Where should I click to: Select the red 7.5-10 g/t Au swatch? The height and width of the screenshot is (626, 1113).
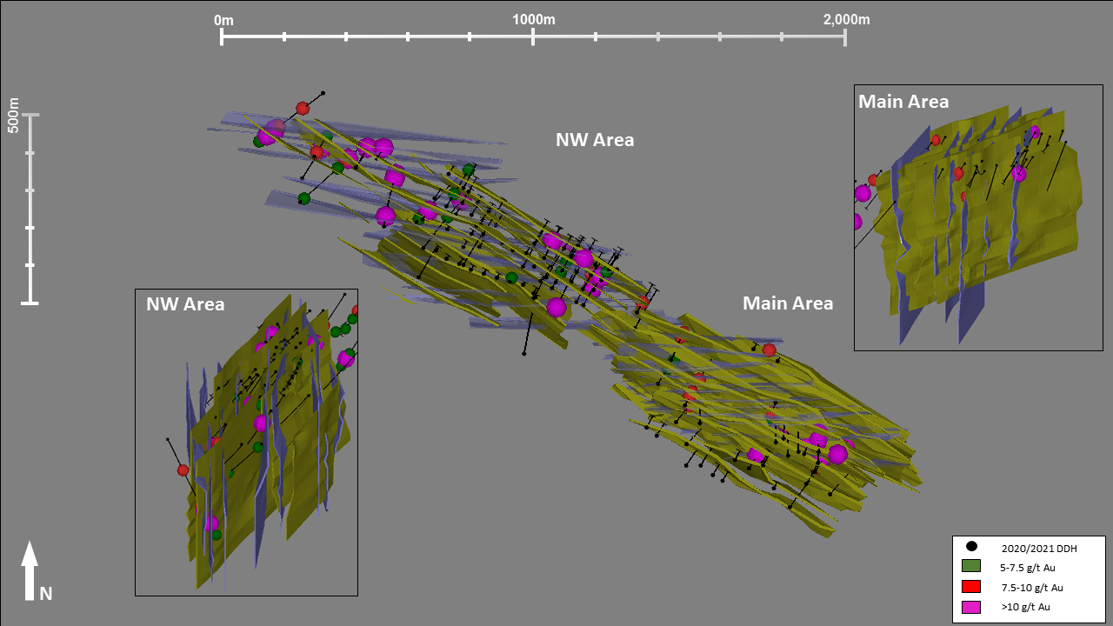pyautogui.click(x=972, y=587)
